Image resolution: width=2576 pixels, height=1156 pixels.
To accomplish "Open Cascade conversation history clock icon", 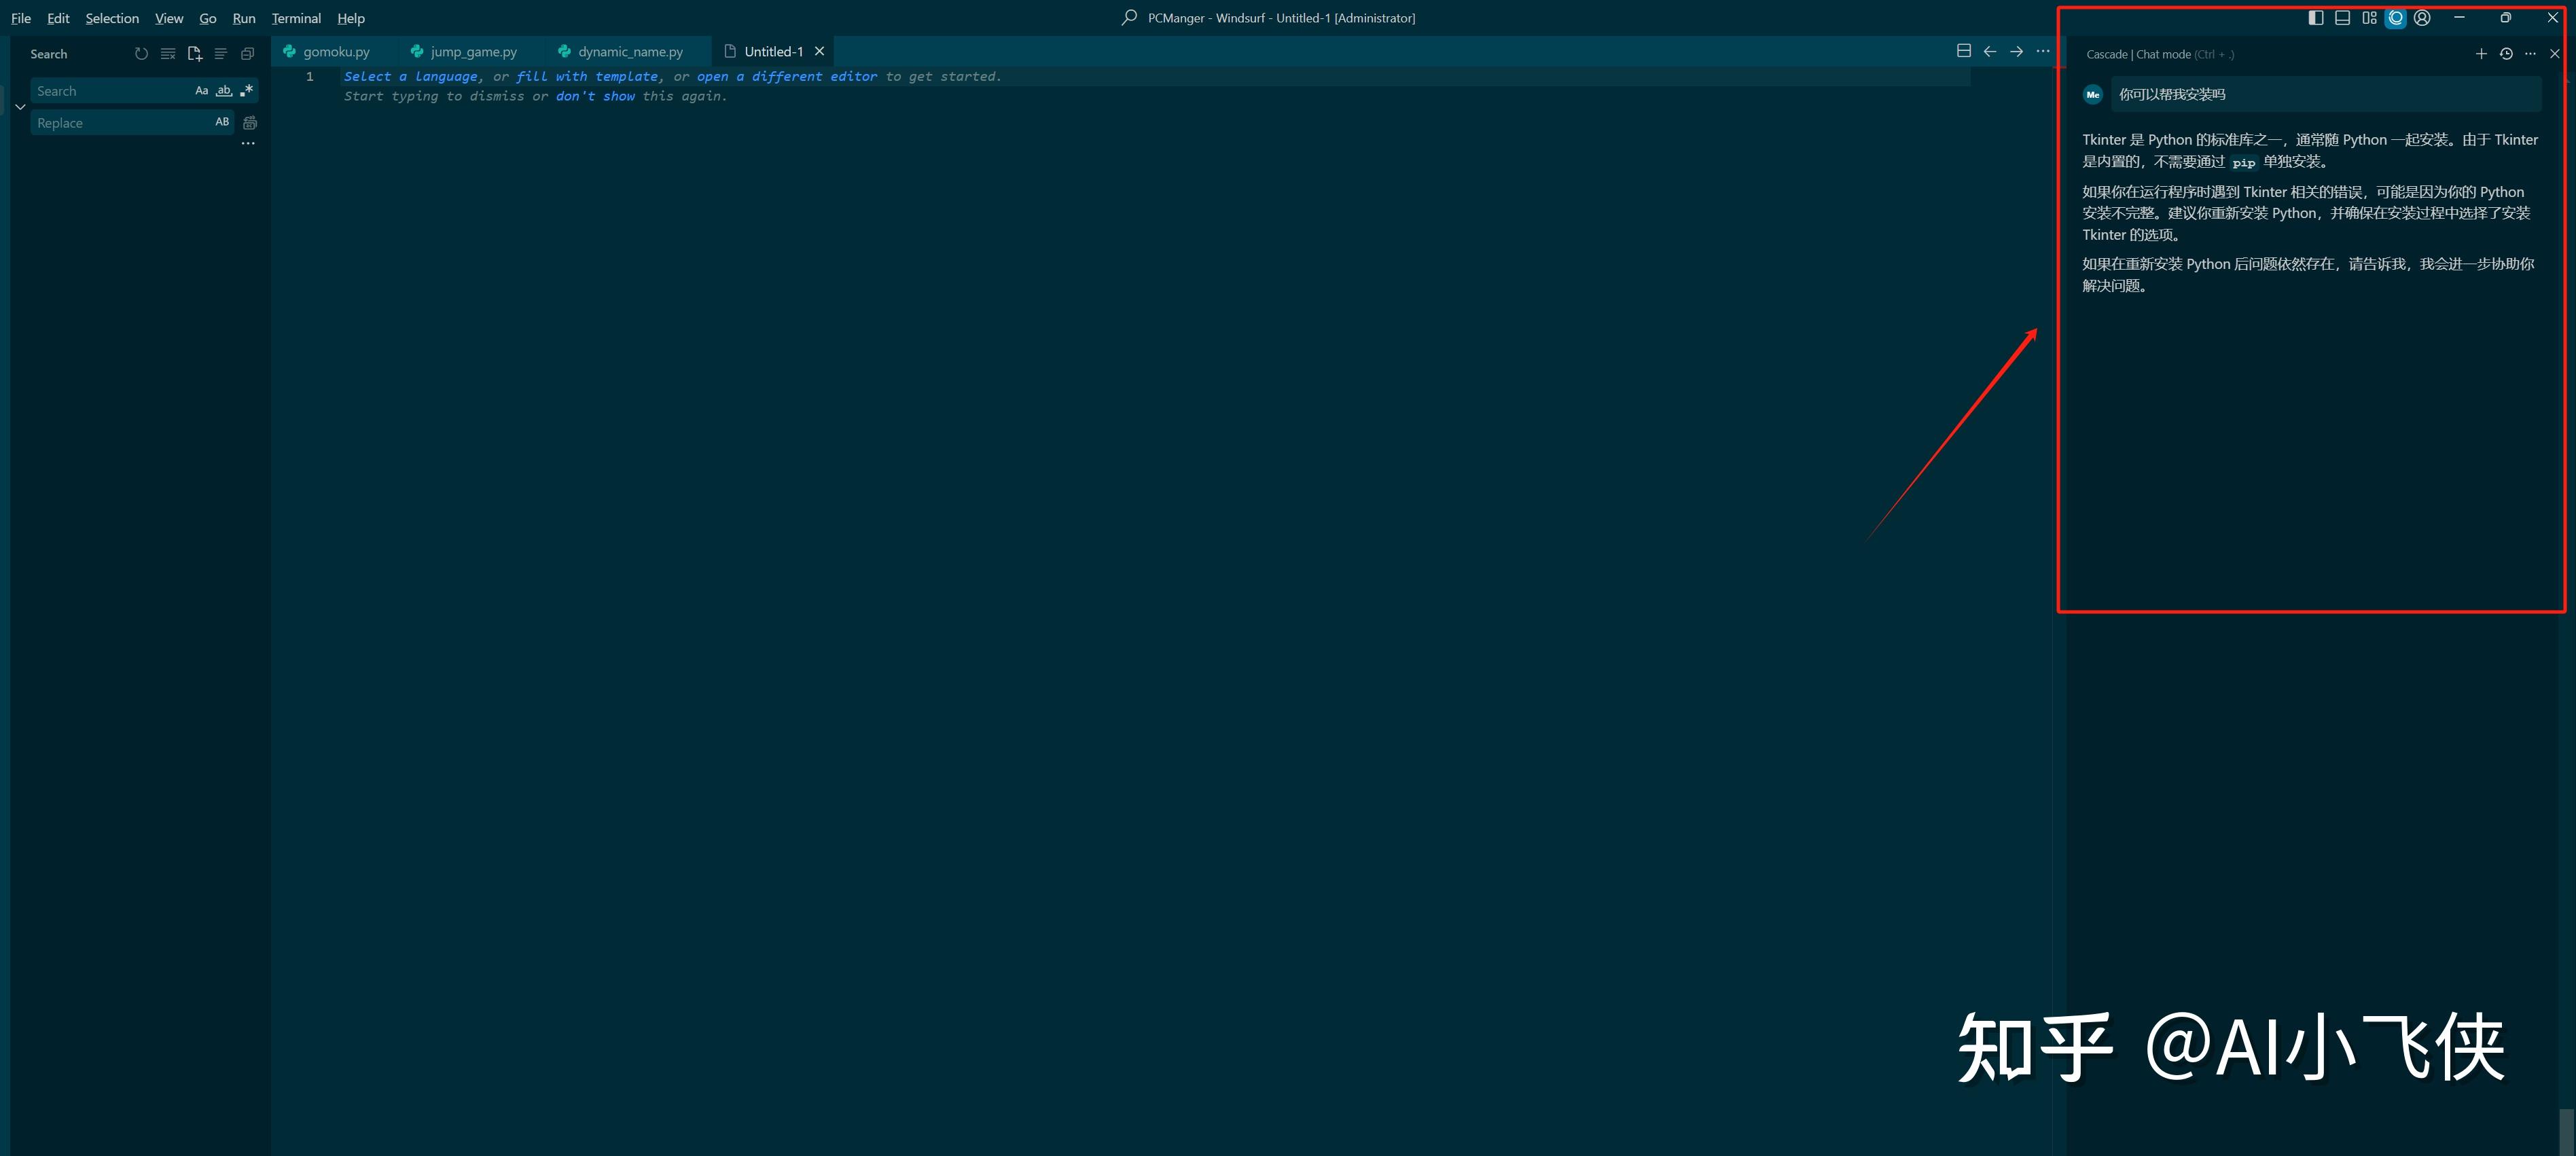I will click(2506, 54).
